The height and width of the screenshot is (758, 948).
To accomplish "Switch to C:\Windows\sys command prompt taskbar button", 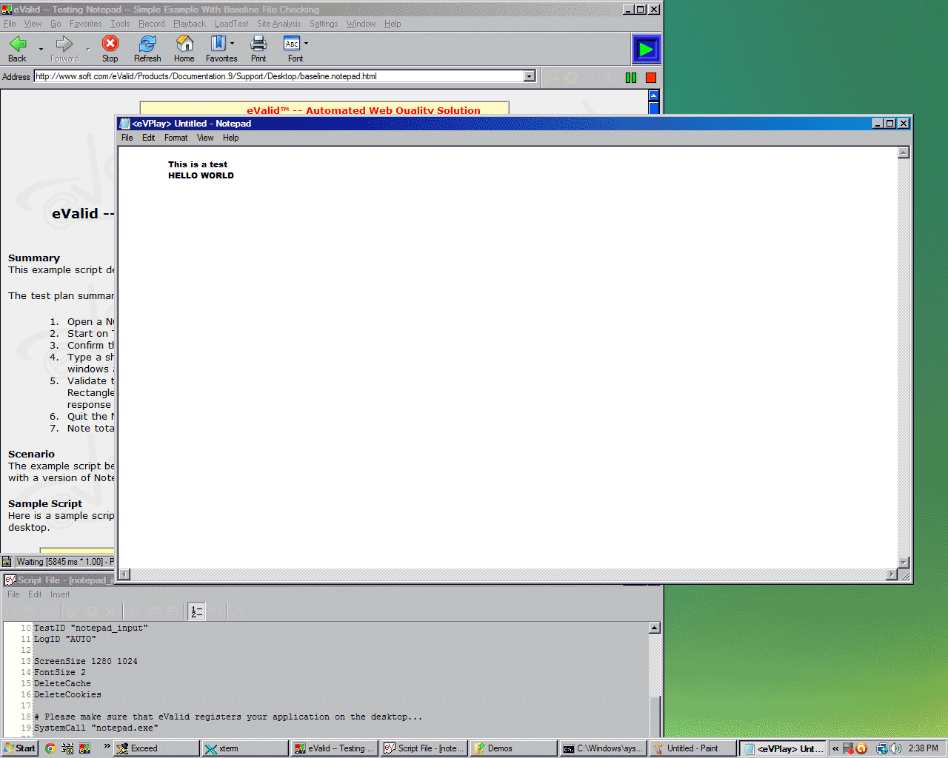I will (603, 748).
